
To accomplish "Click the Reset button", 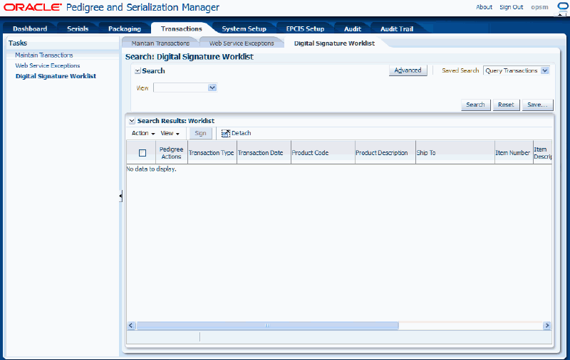I will click(x=506, y=105).
